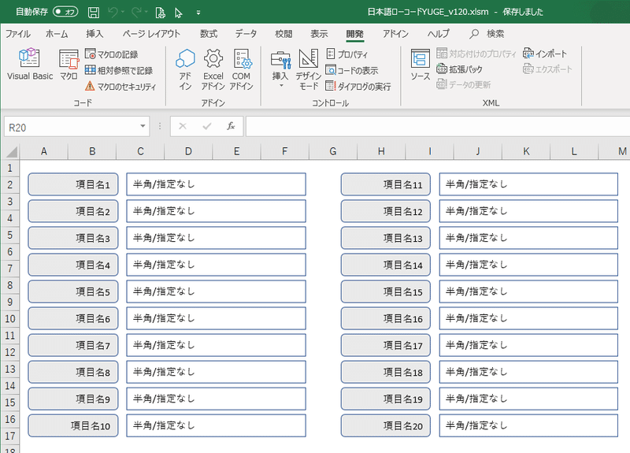The width and height of the screenshot is (630, 453).
Task: Click the formula confirm checkmark icon
Action: point(207,127)
